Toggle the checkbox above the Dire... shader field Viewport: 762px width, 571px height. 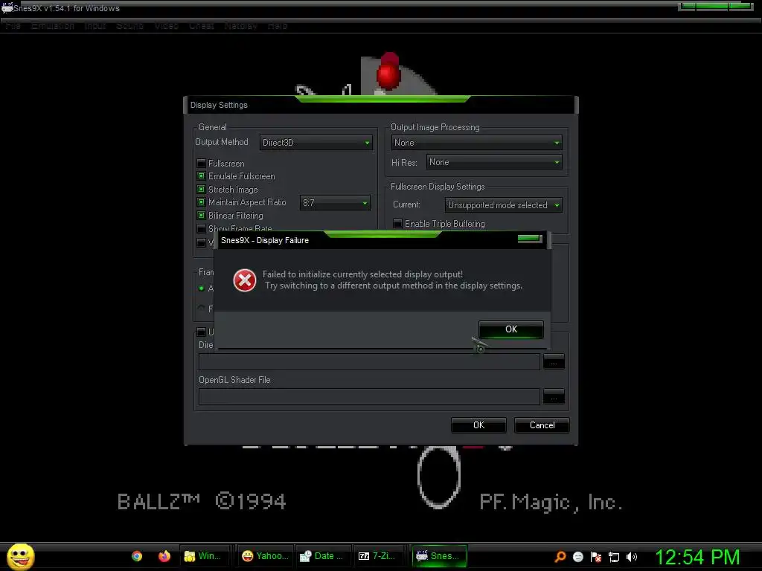tap(201, 332)
